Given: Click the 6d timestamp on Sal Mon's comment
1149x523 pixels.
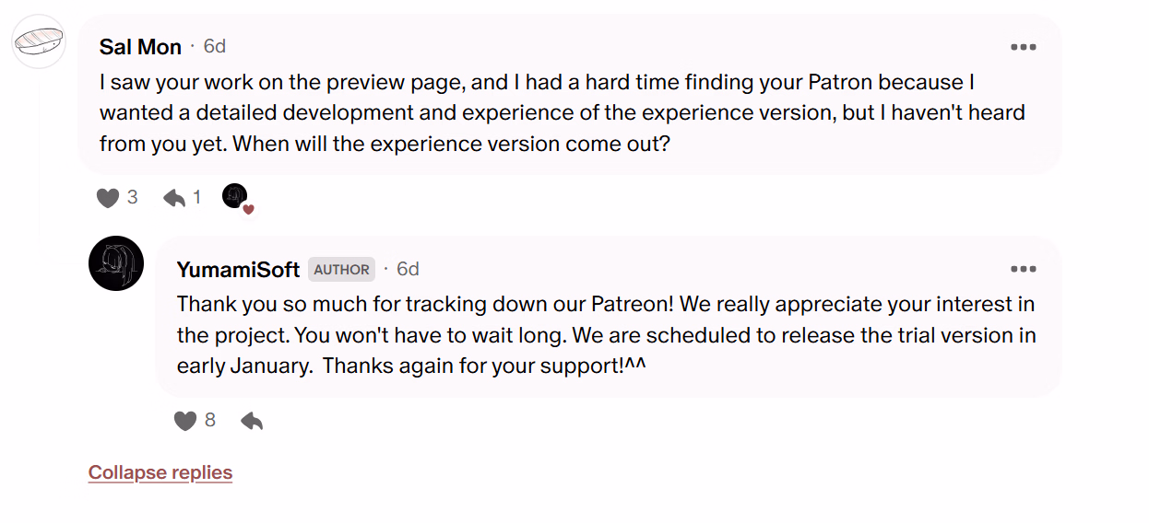Looking at the screenshot, I should coord(215,46).
